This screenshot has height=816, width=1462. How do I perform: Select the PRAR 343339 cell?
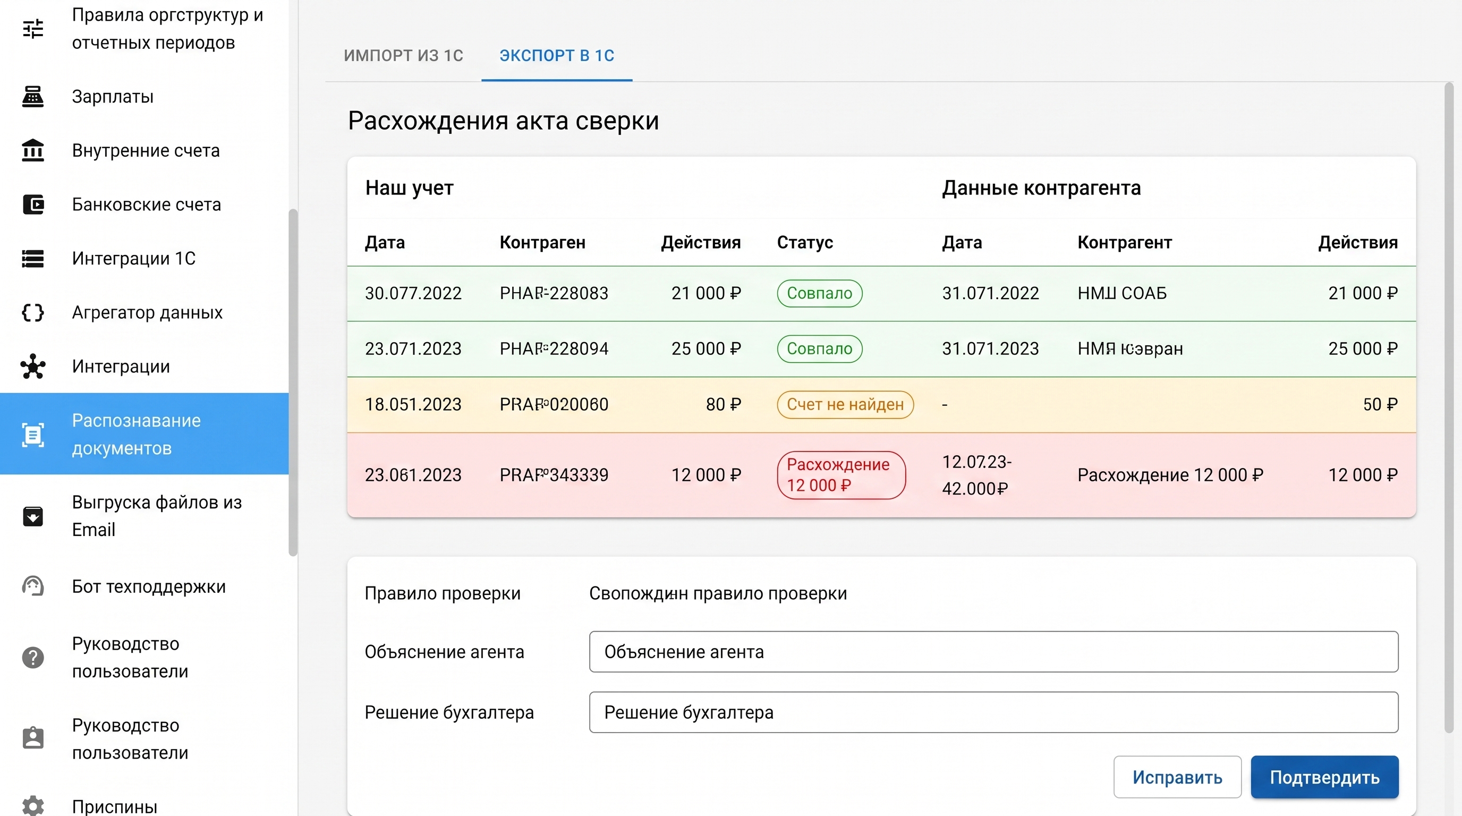tap(554, 475)
